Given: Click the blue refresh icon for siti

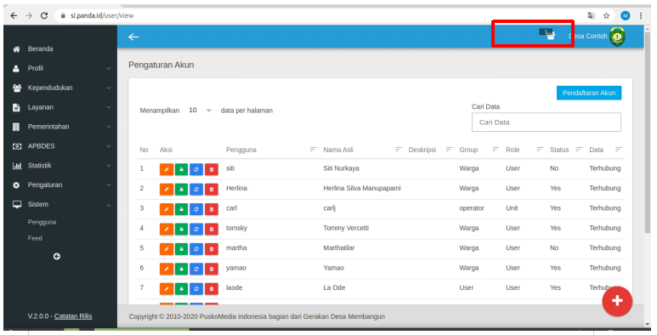Looking at the screenshot, I should click(x=196, y=169).
